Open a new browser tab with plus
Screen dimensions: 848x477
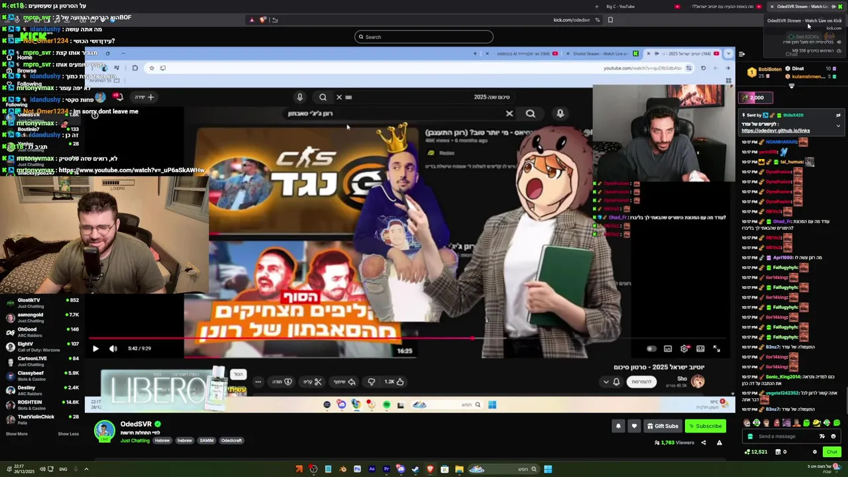tap(596, 7)
